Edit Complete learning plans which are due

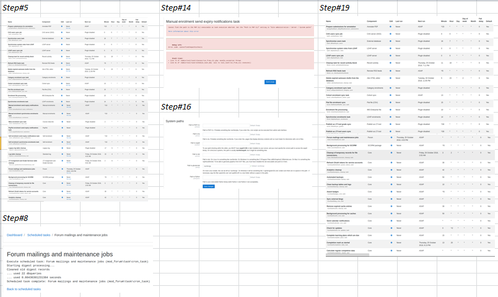click(391, 236)
